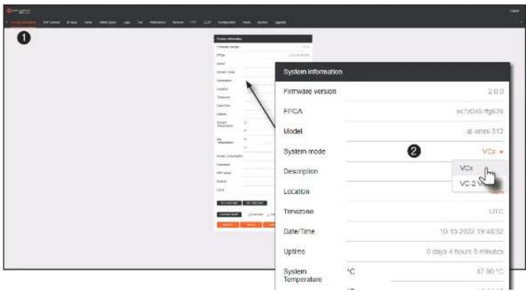
Task: Open the active System Information tab in the top navigation bar
Action: [x=23, y=22]
